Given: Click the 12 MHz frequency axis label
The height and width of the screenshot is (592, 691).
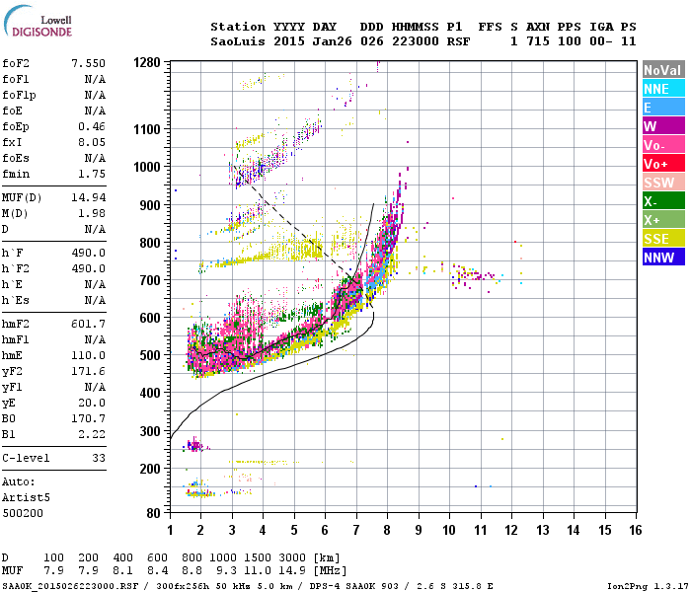Looking at the screenshot, I should pos(511,530).
